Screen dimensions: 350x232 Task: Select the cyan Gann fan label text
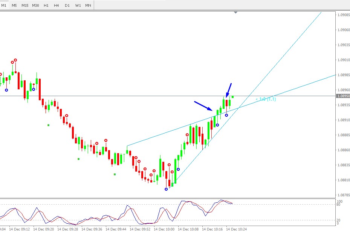[x=266, y=99]
